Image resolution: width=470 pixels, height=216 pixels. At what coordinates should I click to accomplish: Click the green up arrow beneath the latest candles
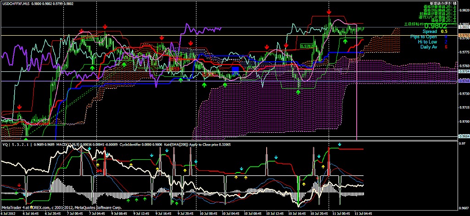345,41
